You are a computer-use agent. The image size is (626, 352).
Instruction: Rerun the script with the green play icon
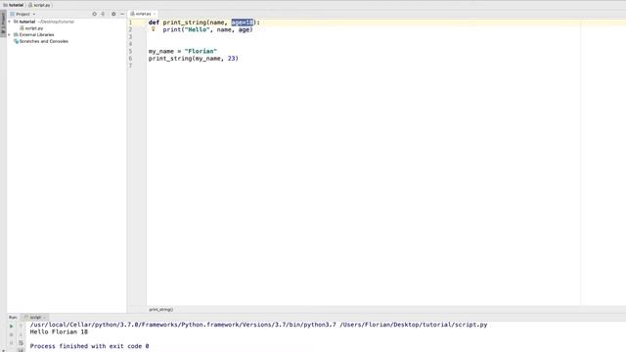pos(11,327)
